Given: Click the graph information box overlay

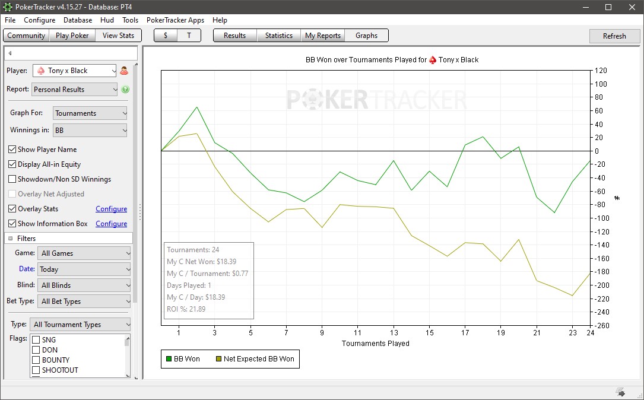Looking at the screenshot, I should click(x=209, y=281).
